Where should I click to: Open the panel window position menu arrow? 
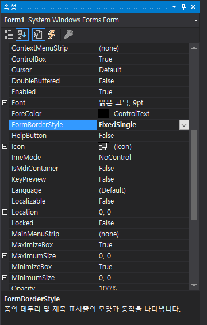[x=174, y=7]
